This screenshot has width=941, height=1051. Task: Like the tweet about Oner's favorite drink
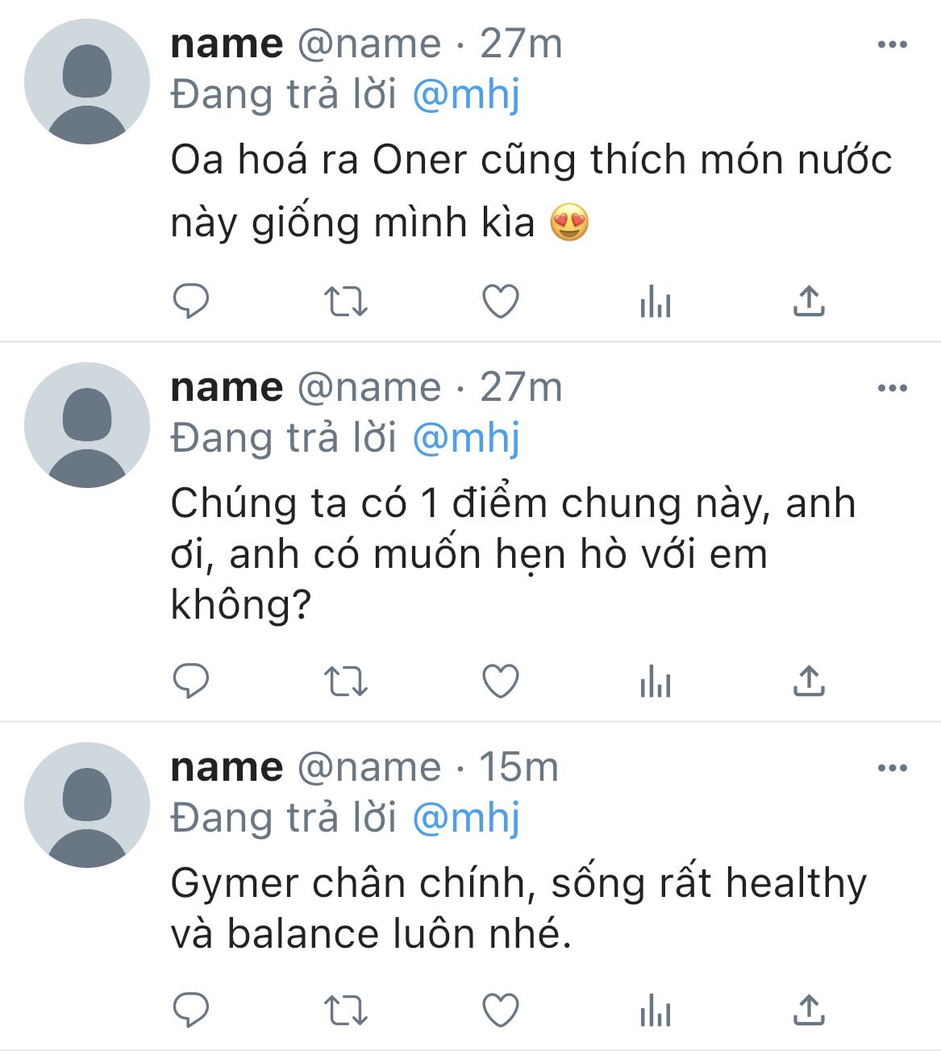tap(500, 302)
